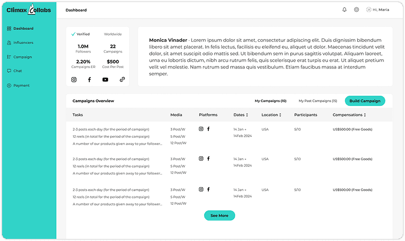Click first row's 3 Post/W media
Screen dimensions: 405x241
click(178, 129)
